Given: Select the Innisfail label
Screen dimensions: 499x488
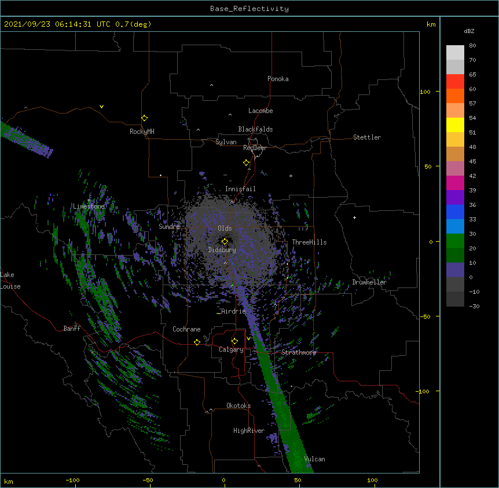Looking at the screenshot, I should point(240,189).
